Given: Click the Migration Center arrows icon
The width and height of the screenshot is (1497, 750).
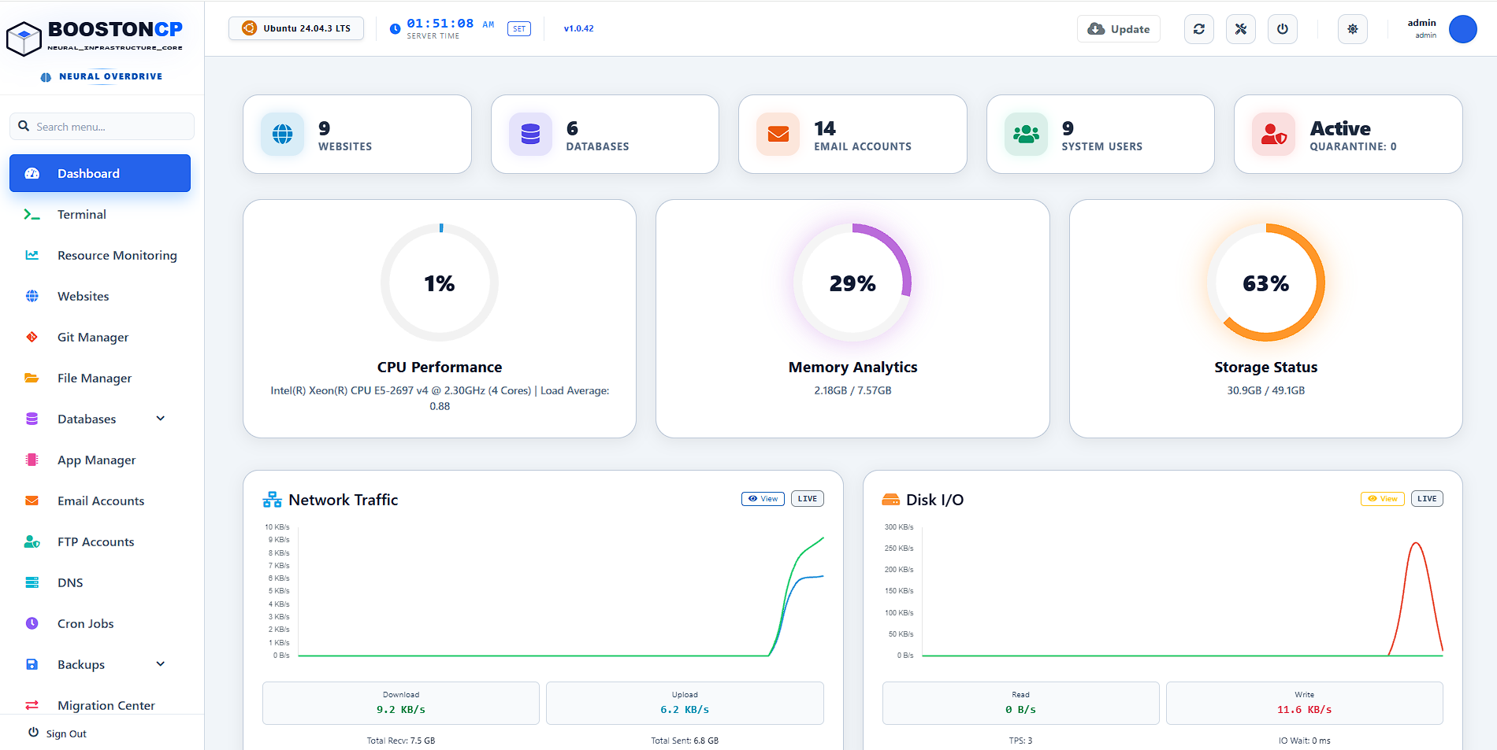Looking at the screenshot, I should click(x=32, y=705).
